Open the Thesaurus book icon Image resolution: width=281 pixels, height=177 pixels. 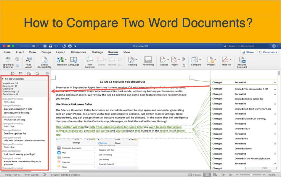pyautogui.click(x=17, y=59)
